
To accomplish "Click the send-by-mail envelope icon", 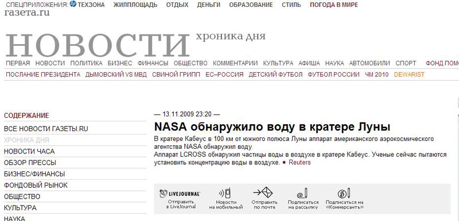I will click(263, 192).
